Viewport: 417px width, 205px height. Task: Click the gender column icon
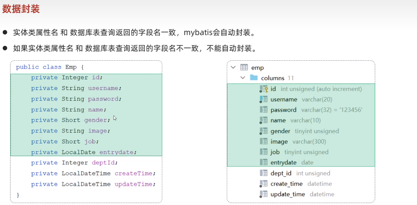[264, 131]
